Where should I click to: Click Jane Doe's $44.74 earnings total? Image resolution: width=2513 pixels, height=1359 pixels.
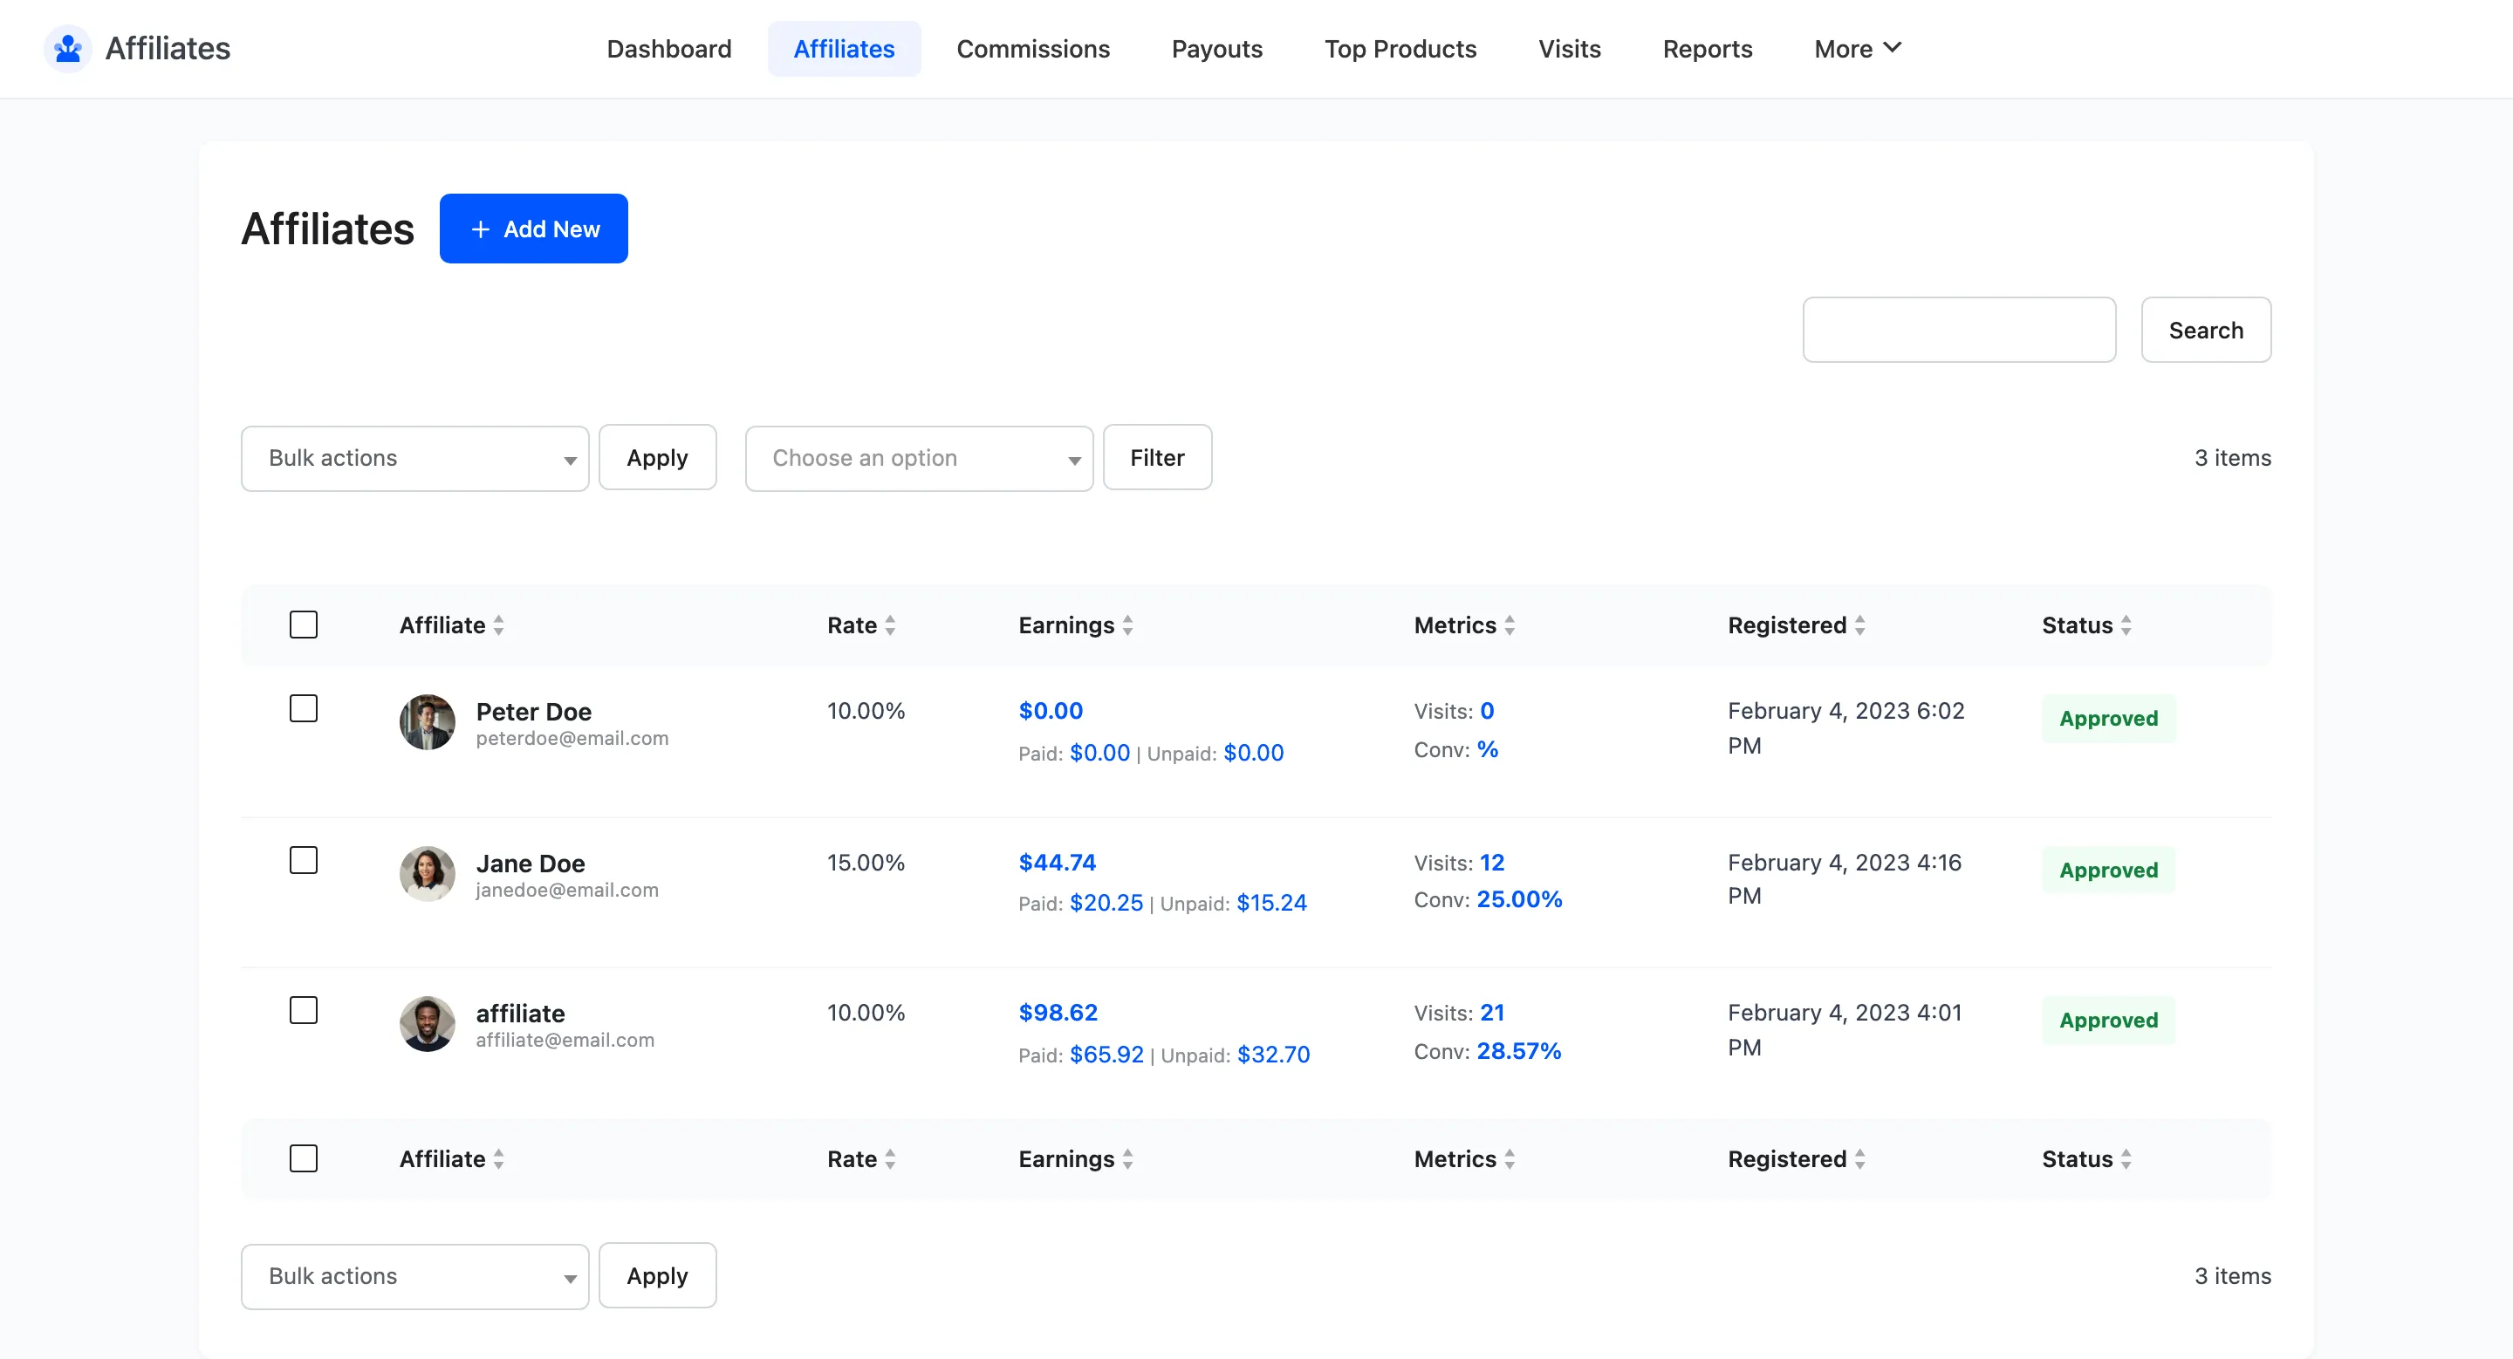coord(1058,863)
